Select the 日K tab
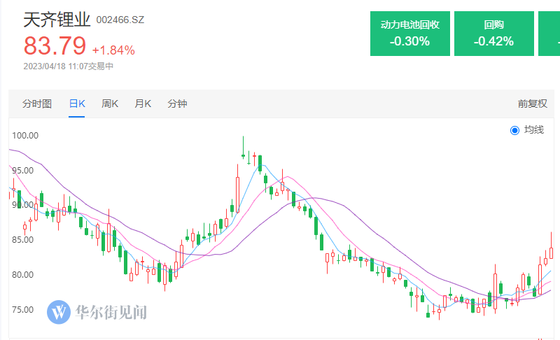 click(77, 104)
